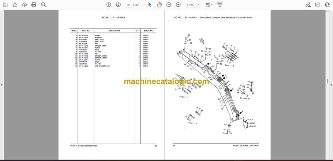Image resolution: width=333 pixels, height=161 pixels.
Task: Go to the next page
Action: click(x=118, y=5)
